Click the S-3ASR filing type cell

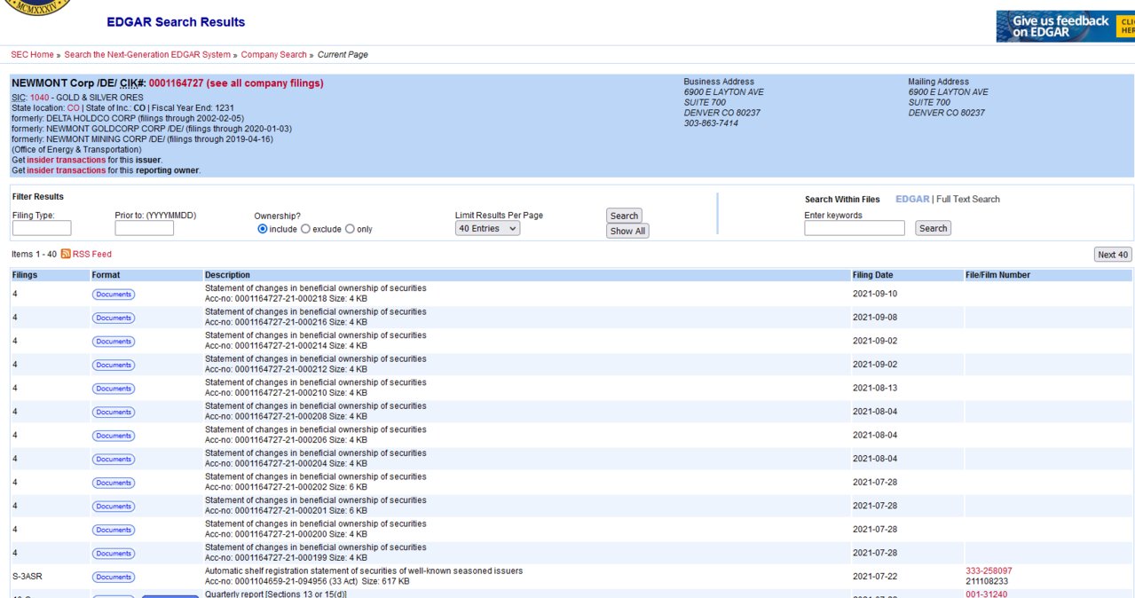pos(28,577)
